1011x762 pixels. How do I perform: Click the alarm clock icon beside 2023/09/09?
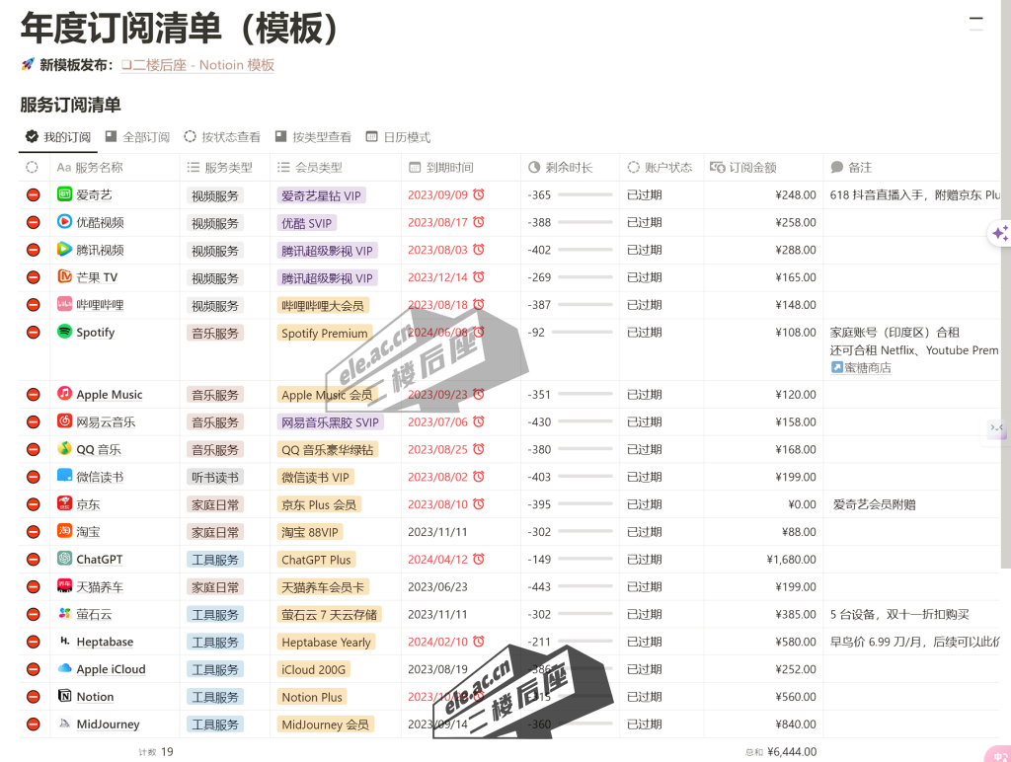479,194
